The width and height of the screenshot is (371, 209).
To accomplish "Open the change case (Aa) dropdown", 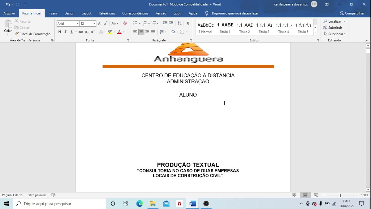I will pyautogui.click(x=115, y=24).
